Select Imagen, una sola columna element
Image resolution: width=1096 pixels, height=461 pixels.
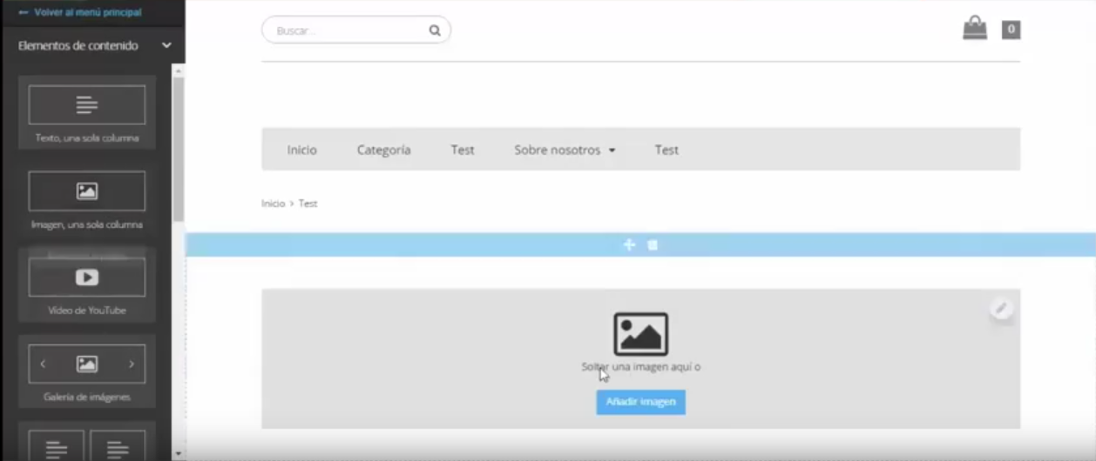87,200
